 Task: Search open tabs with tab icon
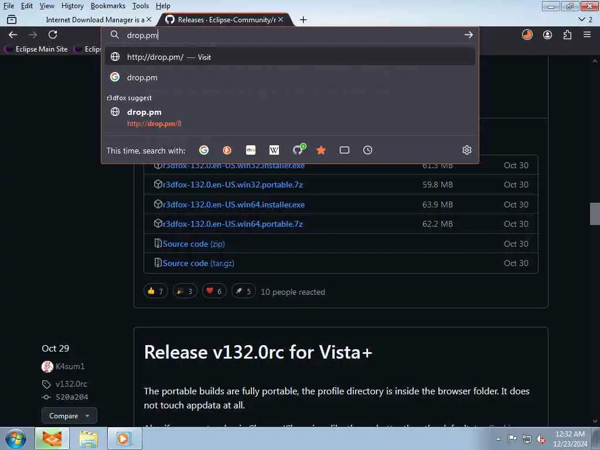click(345, 150)
